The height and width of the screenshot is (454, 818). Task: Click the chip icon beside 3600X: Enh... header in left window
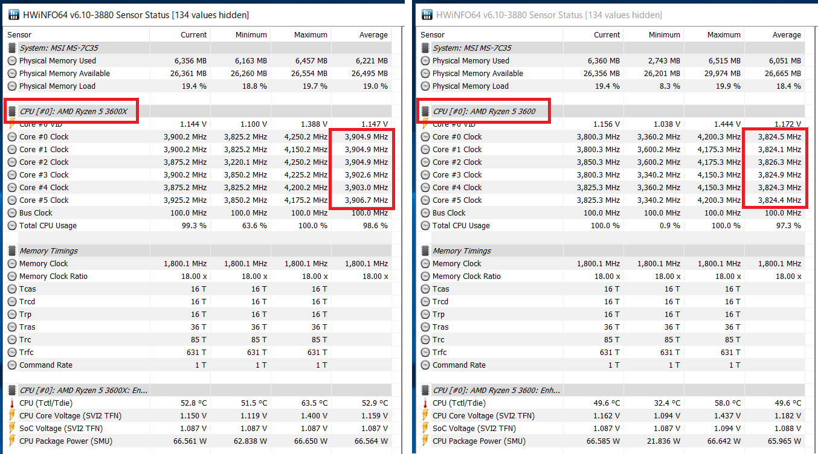tap(12, 390)
